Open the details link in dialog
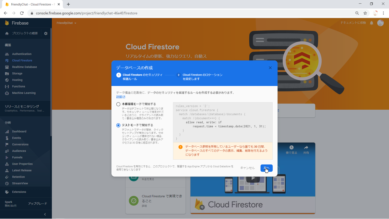Image resolution: width=389 pixels, height=219 pixels. pyautogui.click(x=121, y=97)
